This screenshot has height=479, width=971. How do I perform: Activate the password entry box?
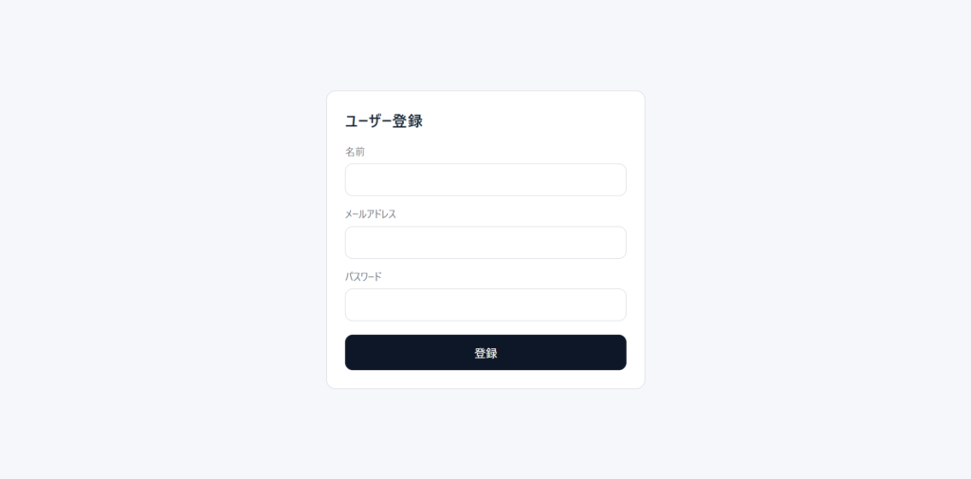485,305
